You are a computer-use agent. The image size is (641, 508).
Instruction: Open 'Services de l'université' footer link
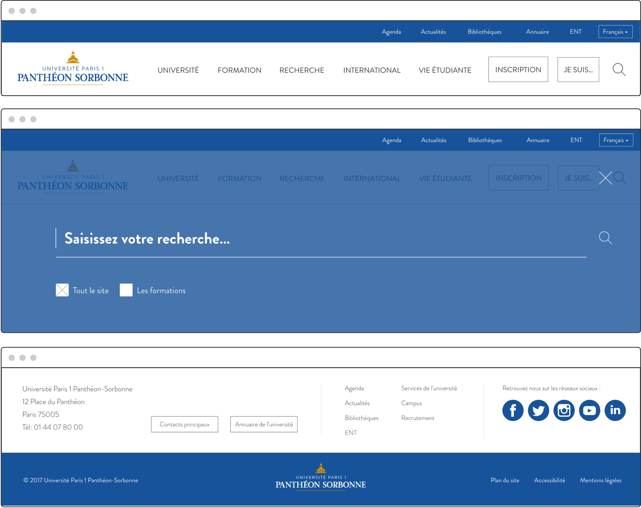point(429,388)
